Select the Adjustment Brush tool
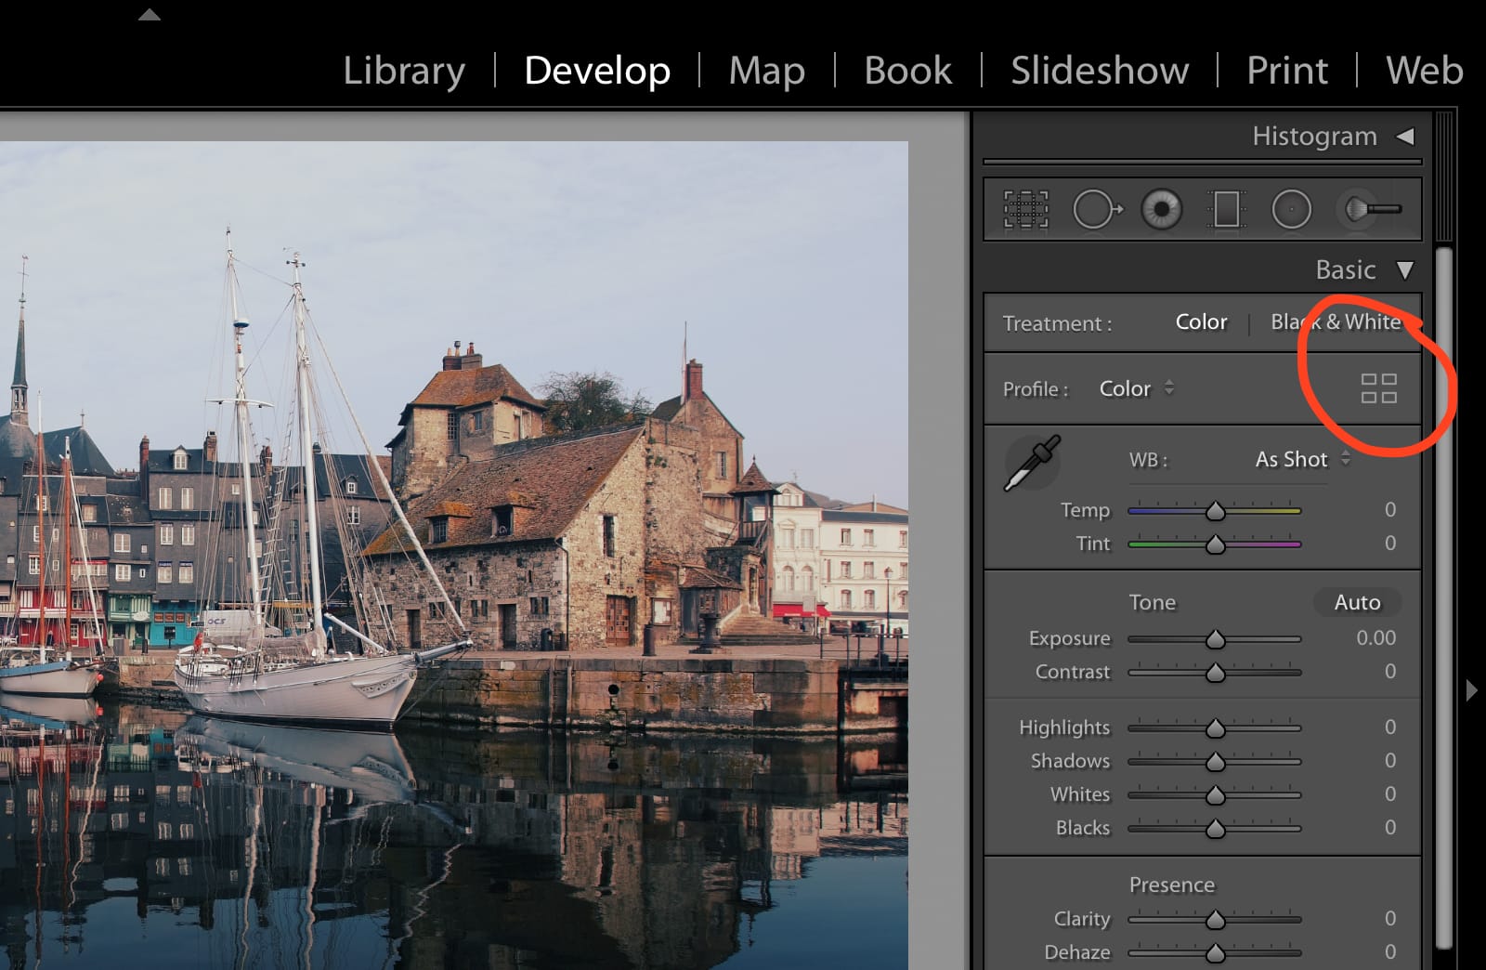 (1372, 209)
